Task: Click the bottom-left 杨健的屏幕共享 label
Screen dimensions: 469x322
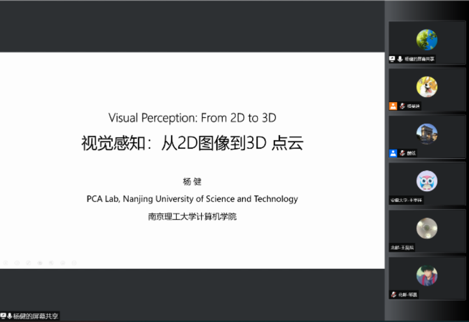Action: 36,316
